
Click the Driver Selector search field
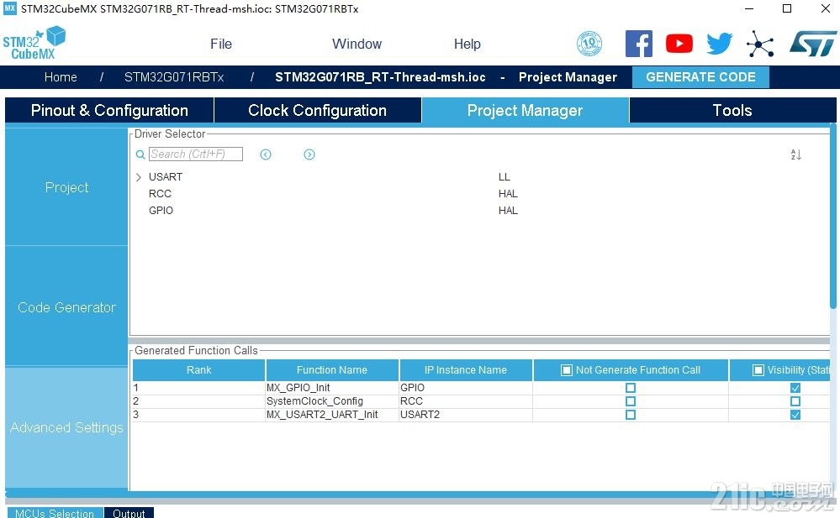[x=196, y=154]
